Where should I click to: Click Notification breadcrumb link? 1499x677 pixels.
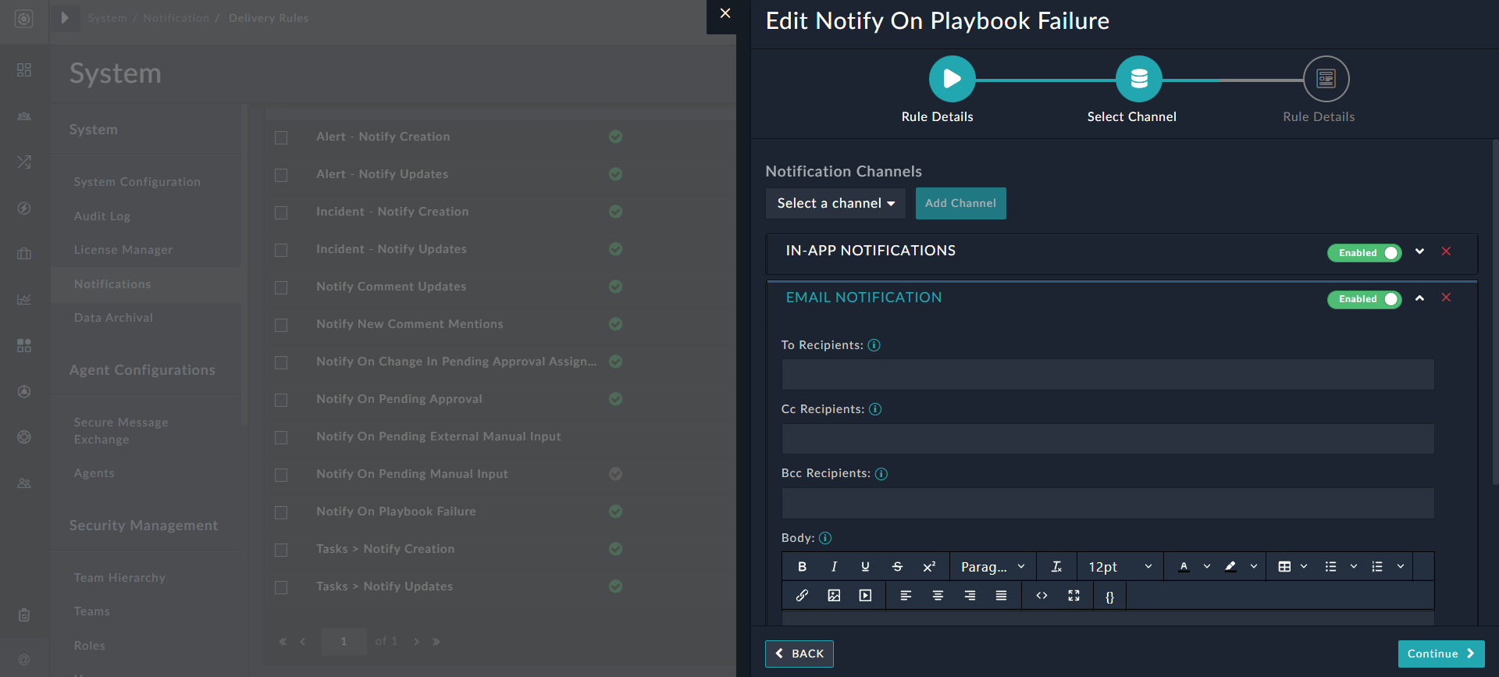(x=176, y=18)
